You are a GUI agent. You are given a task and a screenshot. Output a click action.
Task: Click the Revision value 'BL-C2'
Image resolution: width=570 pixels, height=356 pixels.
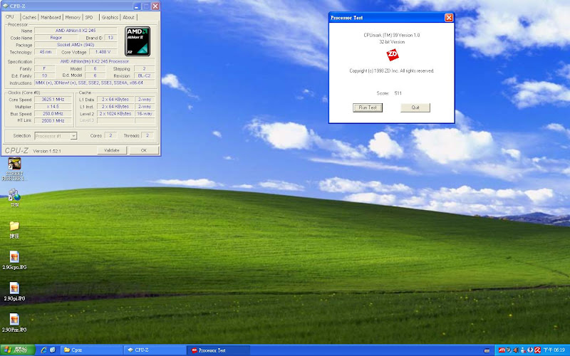click(145, 75)
